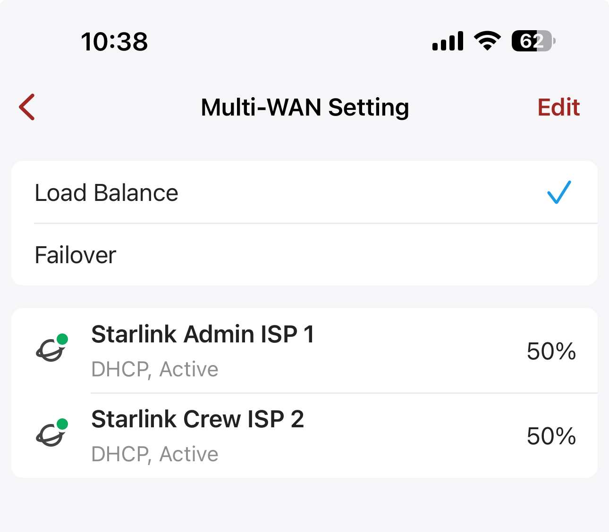This screenshot has width=609, height=532.
Task: Click the 50% weight for Crew ISP 2
Action: [x=551, y=436]
